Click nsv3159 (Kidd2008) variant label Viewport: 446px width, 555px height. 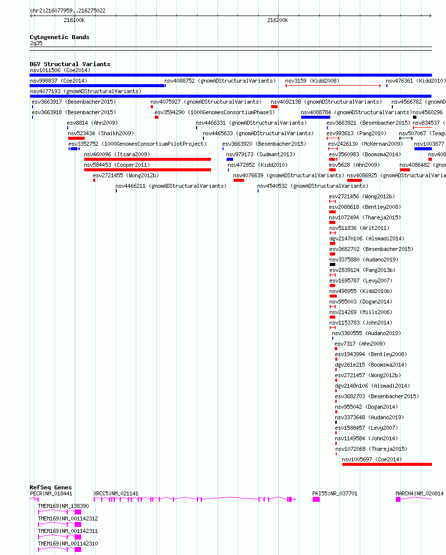312,81
